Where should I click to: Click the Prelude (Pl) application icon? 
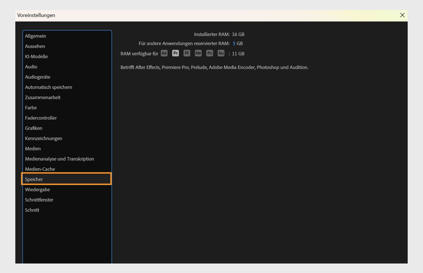click(187, 53)
